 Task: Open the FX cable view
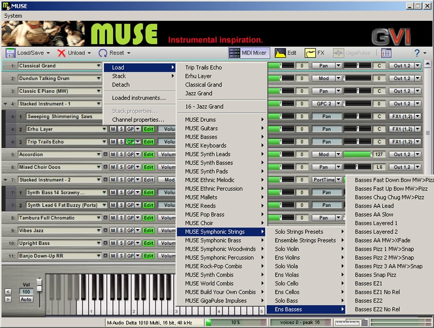[315, 53]
